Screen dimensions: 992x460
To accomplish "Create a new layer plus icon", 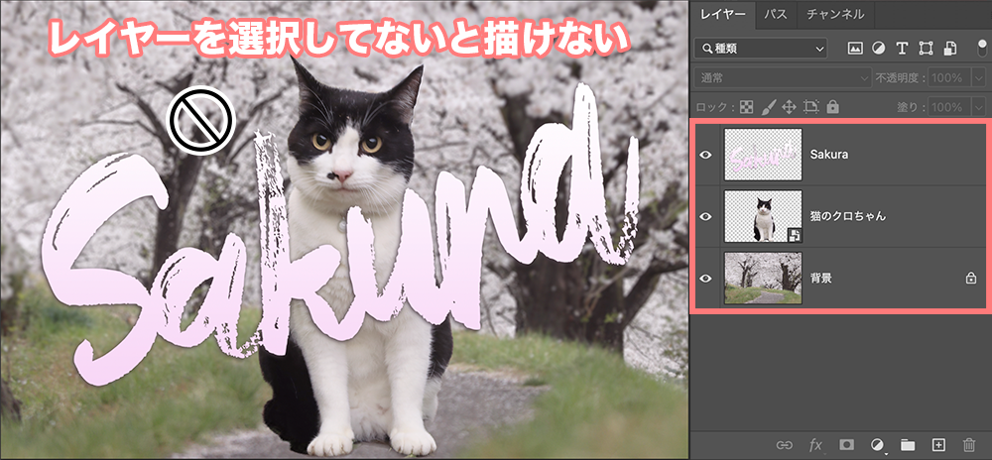I will (x=938, y=445).
